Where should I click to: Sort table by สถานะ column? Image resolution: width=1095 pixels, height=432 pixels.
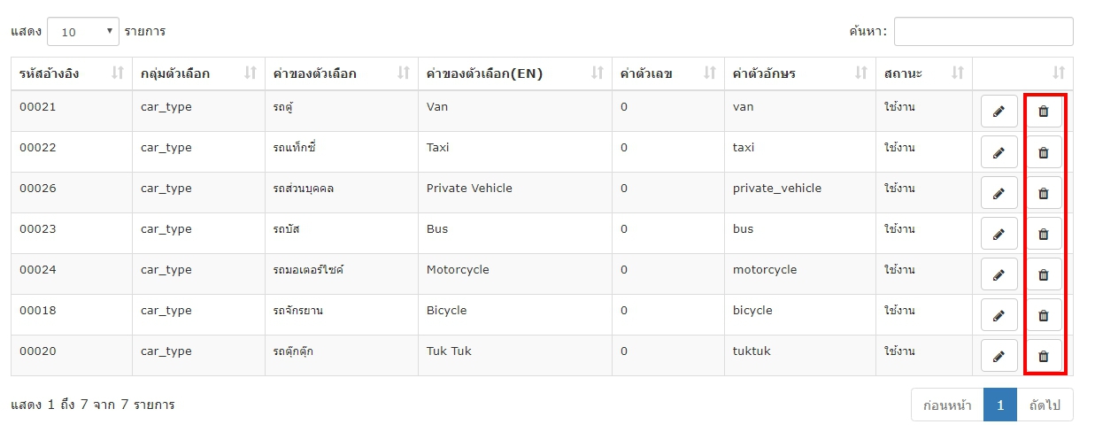pyautogui.click(x=923, y=73)
